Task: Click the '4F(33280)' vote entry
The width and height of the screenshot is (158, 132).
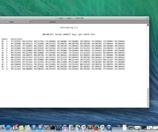Action: tap(16, 44)
